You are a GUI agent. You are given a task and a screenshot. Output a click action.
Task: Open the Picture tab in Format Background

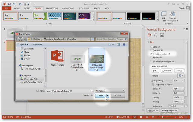[162, 35]
